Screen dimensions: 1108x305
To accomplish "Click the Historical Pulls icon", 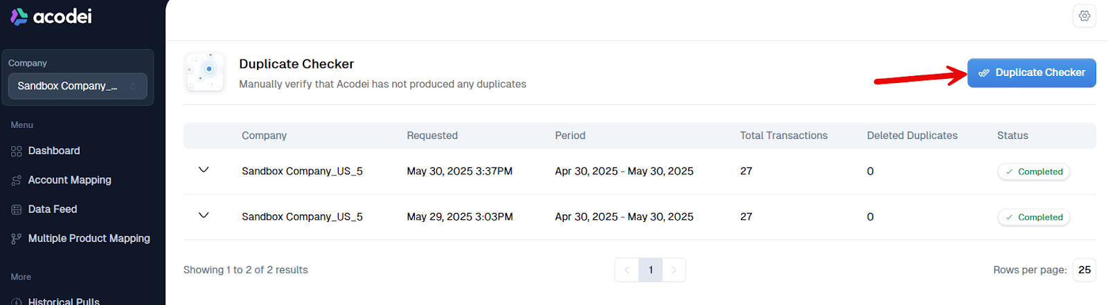I will (x=17, y=302).
